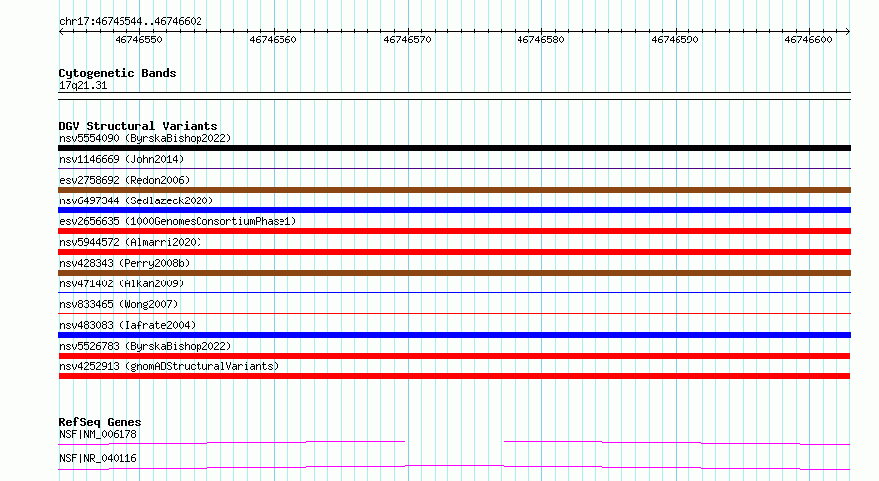This screenshot has width=879, height=481.
Task: Select the DGV Structural Variants track title
Action: [138, 126]
